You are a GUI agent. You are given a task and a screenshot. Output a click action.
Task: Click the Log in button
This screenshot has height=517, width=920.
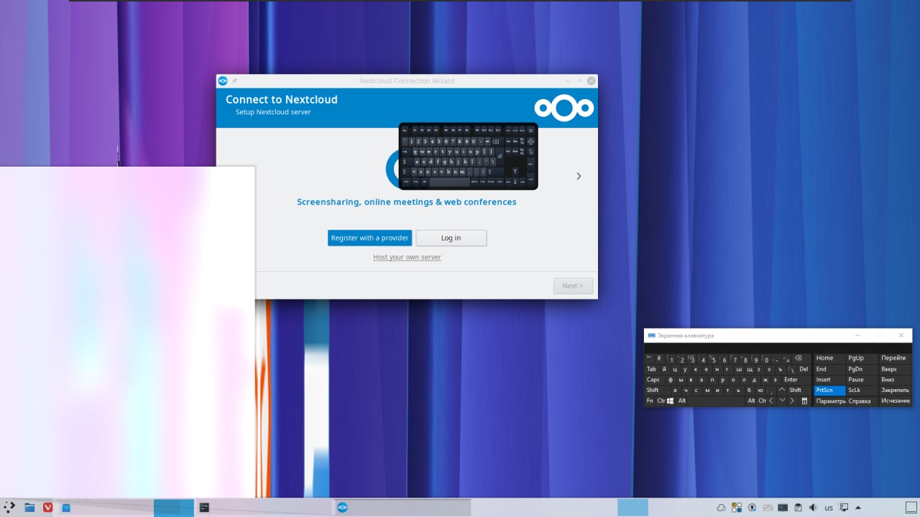pyautogui.click(x=451, y=238)
